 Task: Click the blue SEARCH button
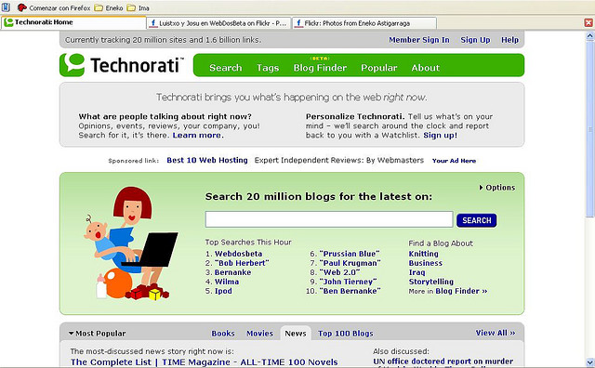[476, 220]
